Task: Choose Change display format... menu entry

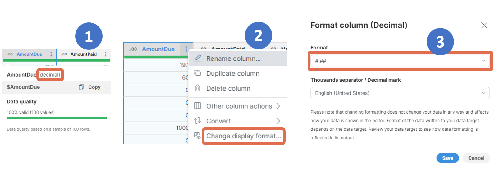Action: click(x=243, y=136)
